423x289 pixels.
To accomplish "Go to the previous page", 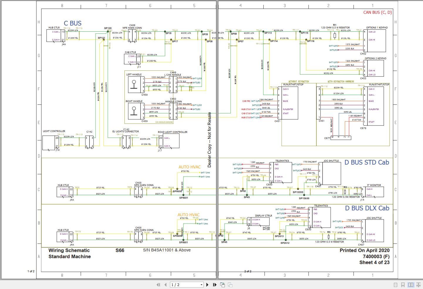I will [165, 285].
